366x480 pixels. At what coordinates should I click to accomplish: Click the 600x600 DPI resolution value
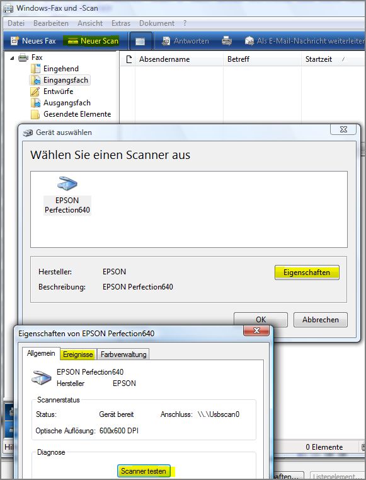click(119, 431)
